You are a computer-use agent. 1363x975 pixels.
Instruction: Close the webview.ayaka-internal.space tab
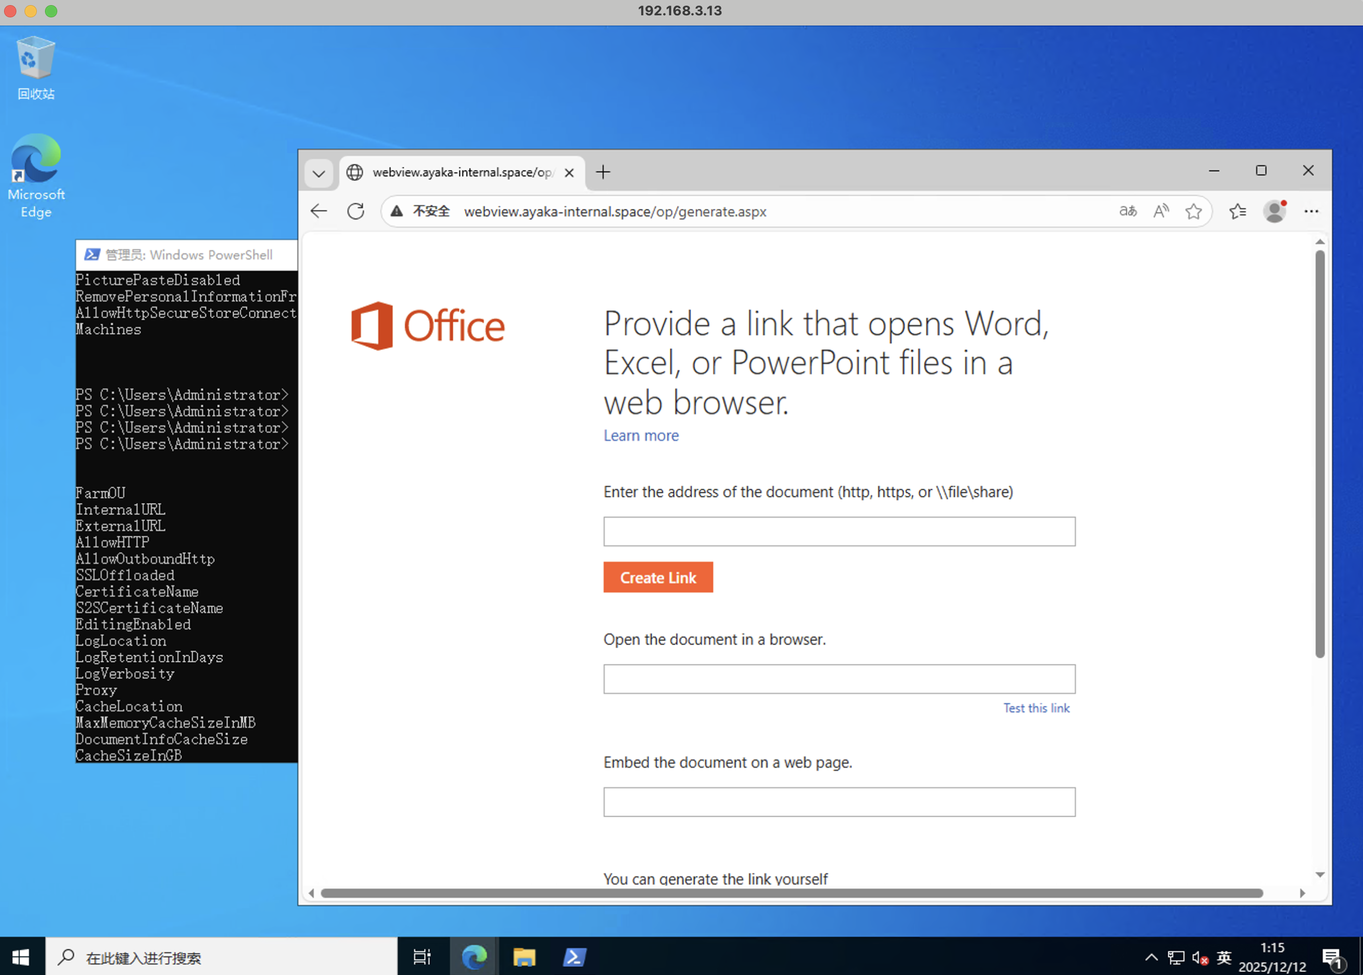click(570, 173)
